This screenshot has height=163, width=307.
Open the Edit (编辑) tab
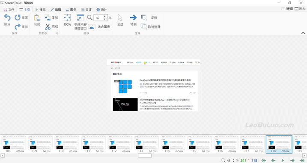pos(56,9)
